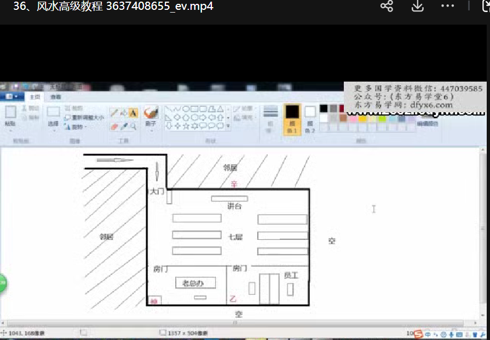Select the Text tool (A icon)
This screenshot has width=490, height=340.
coord(133,112)
